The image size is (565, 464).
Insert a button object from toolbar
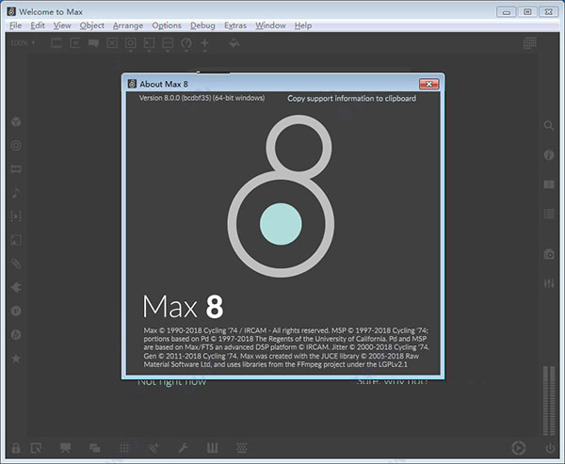click(x=131, y=43)
